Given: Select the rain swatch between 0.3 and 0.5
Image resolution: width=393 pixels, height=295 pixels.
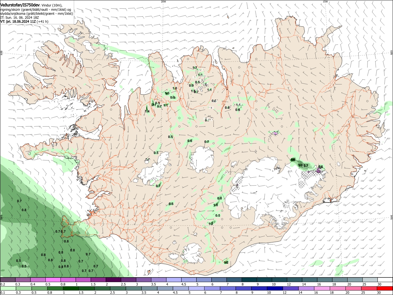Looking at the screenshot, I should pos(24,289).
